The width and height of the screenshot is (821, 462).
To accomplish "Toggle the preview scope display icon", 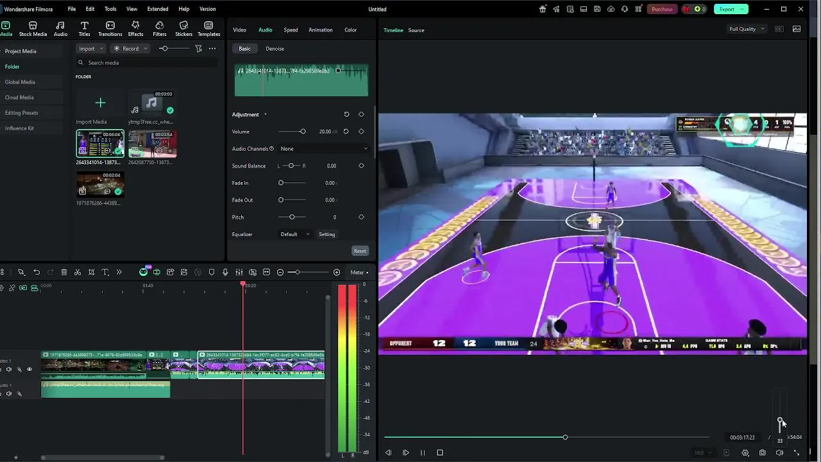I will [797, 29].
